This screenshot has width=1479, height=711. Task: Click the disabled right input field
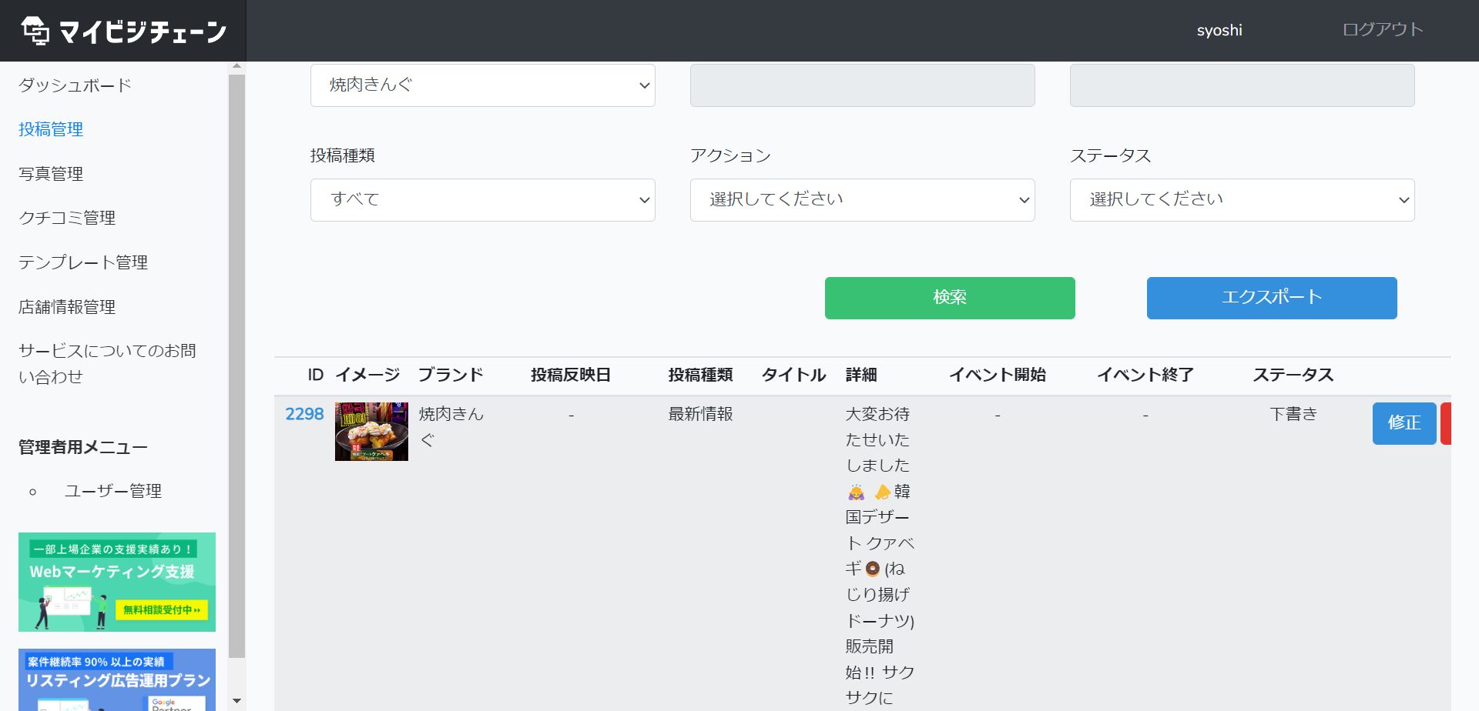pos(1242,85)
